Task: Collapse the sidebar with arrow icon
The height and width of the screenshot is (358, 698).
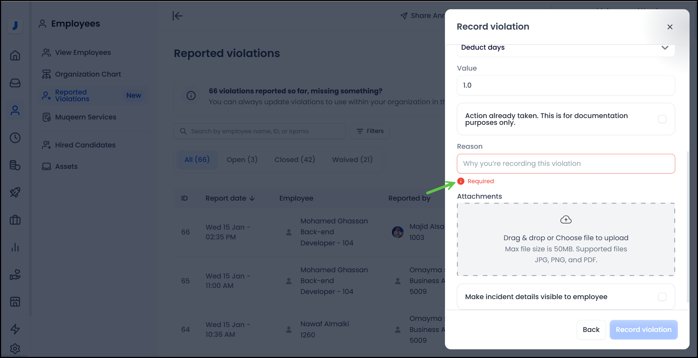Action: click(177, 16)
